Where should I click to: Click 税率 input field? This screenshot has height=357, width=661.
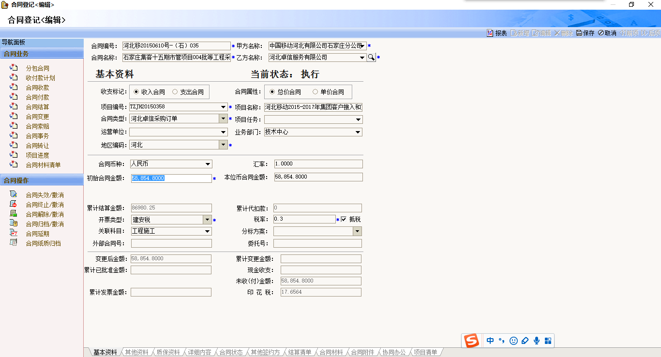click(304, 219)
